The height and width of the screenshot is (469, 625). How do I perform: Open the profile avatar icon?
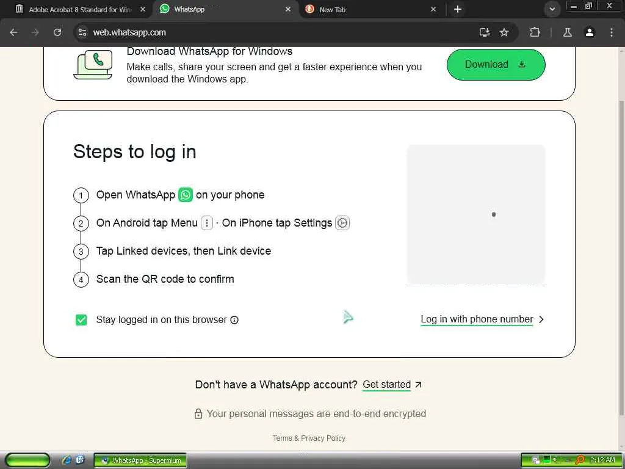click(x=590, y=32)
